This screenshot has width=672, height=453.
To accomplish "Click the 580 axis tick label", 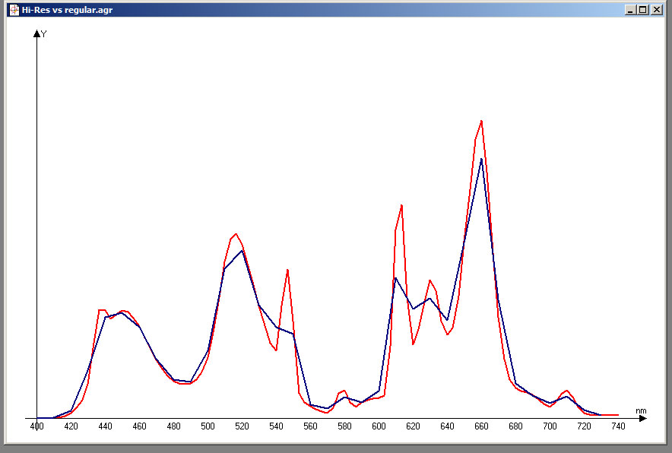I will tap(344, 426).
